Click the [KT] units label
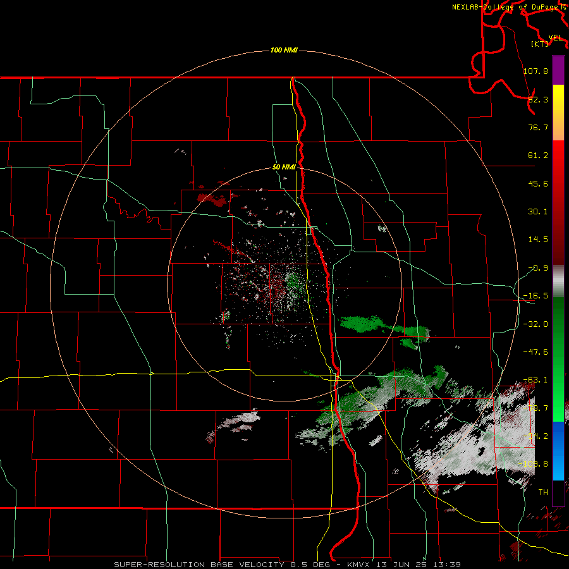 pyautogui.click(x=540, y=44)
